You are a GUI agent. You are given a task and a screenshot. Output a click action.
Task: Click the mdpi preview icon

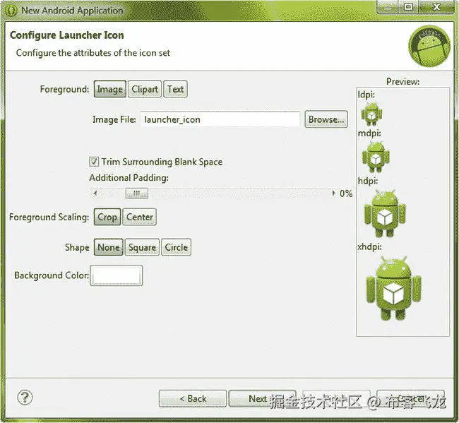[x=376, y=157]
